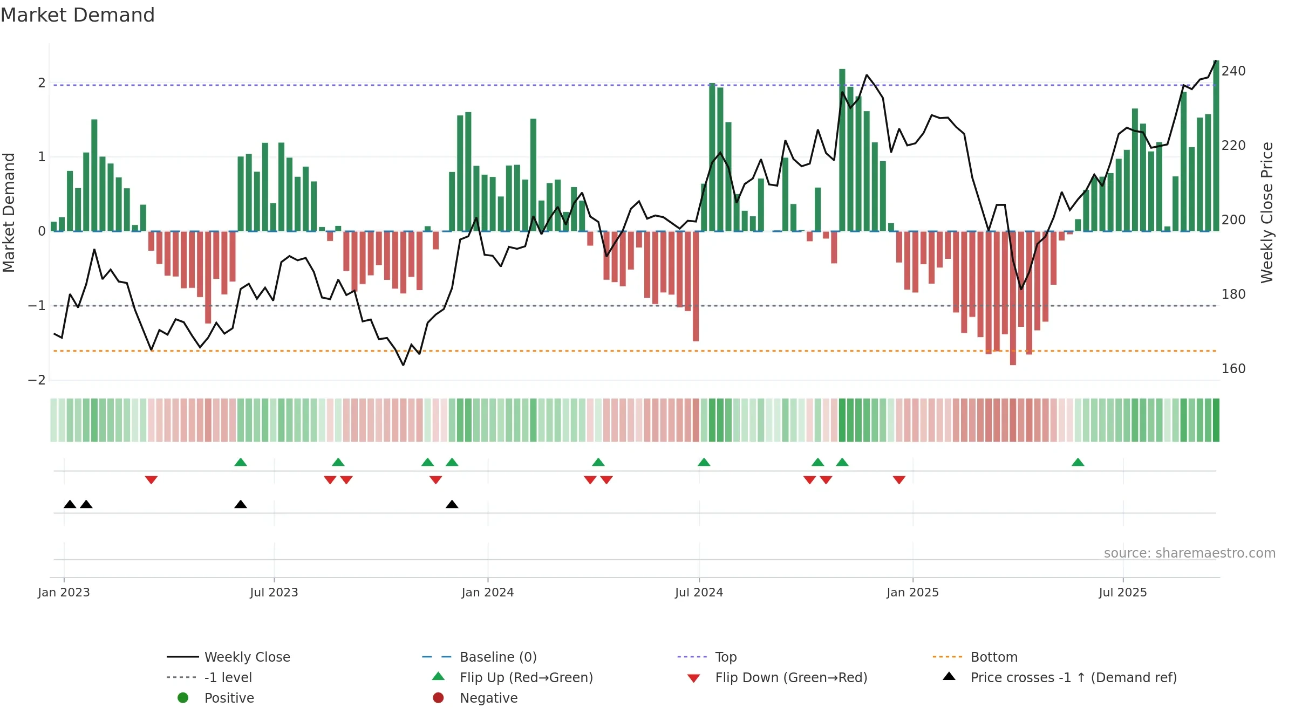This screenshot has width=1295, height=728.
Task: Click the 220 price tick label
Action: pyautogui.click(x=1233, y=146)
